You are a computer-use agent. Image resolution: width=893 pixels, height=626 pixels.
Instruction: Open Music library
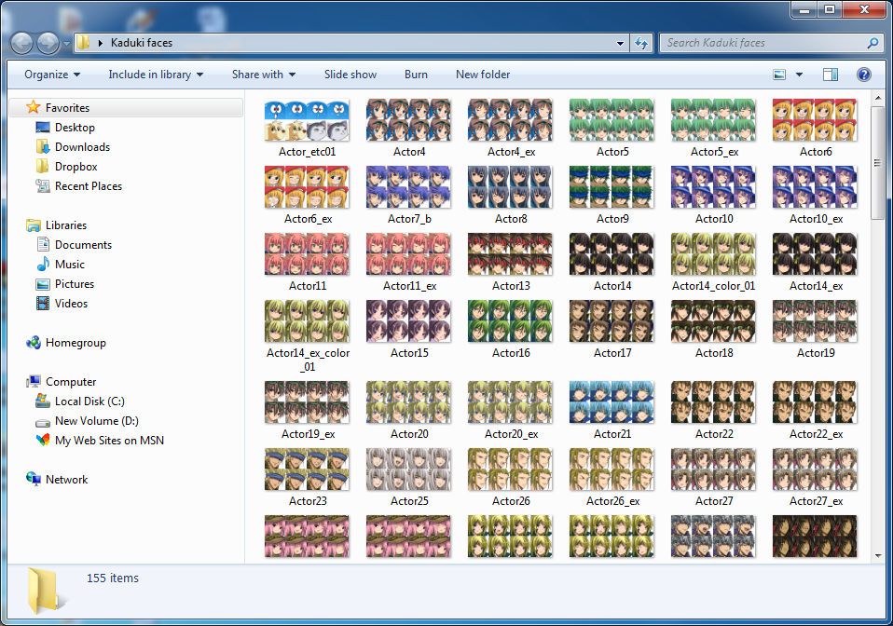(x=70, y=264)
